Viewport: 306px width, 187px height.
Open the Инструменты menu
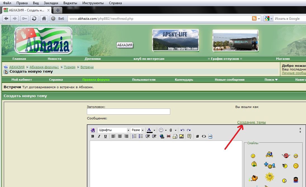tap(93, 3)
